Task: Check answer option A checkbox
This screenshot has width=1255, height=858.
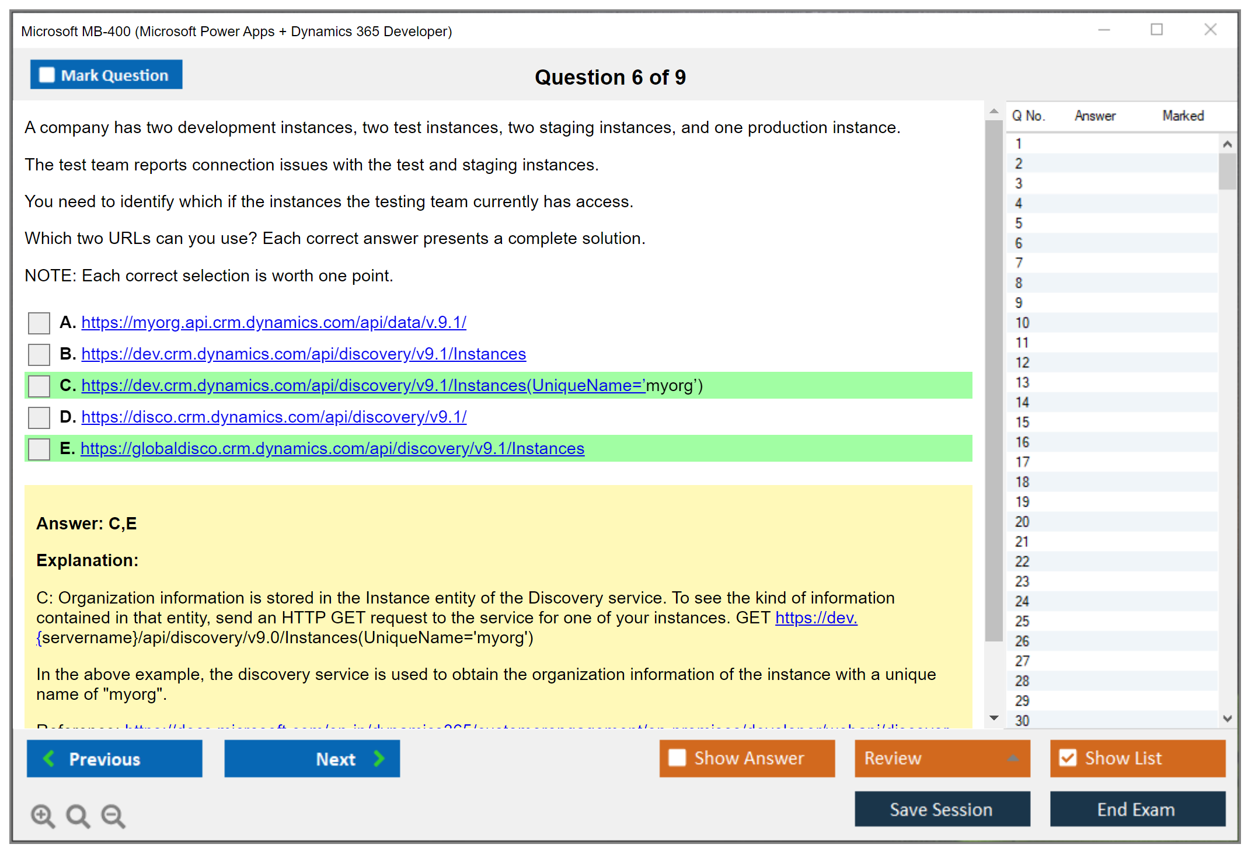Action: pos(39,323)
